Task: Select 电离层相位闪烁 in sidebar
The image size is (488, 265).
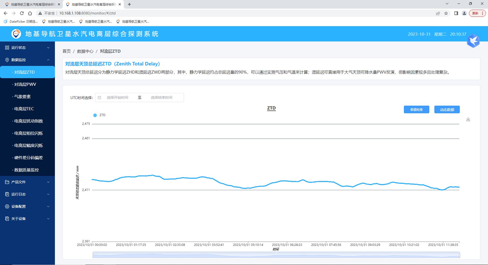Action: coord(27,133)
